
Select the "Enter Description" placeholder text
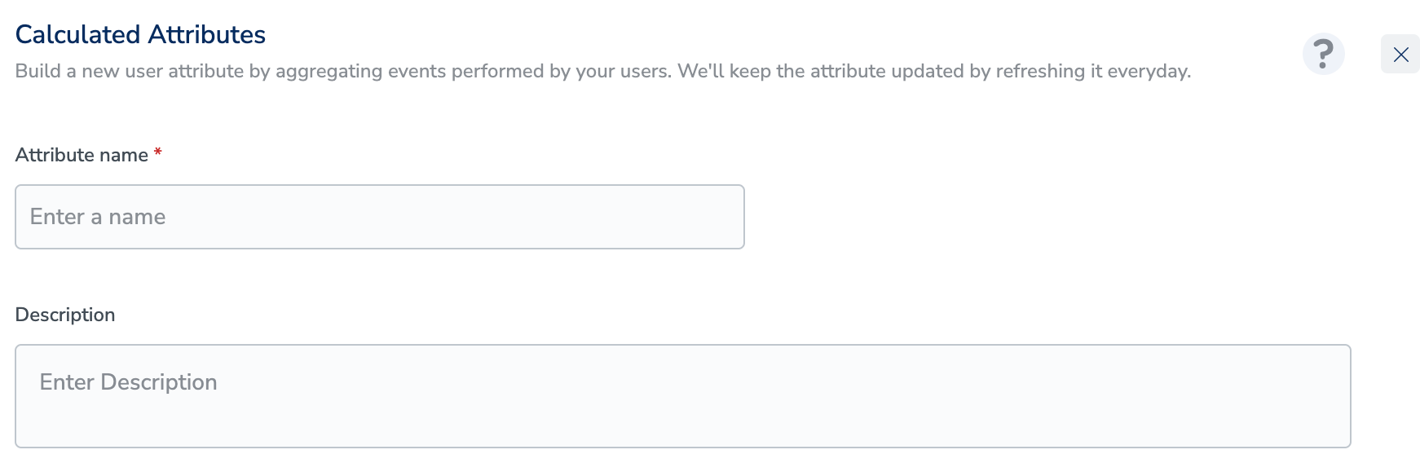tap(128, 382)
